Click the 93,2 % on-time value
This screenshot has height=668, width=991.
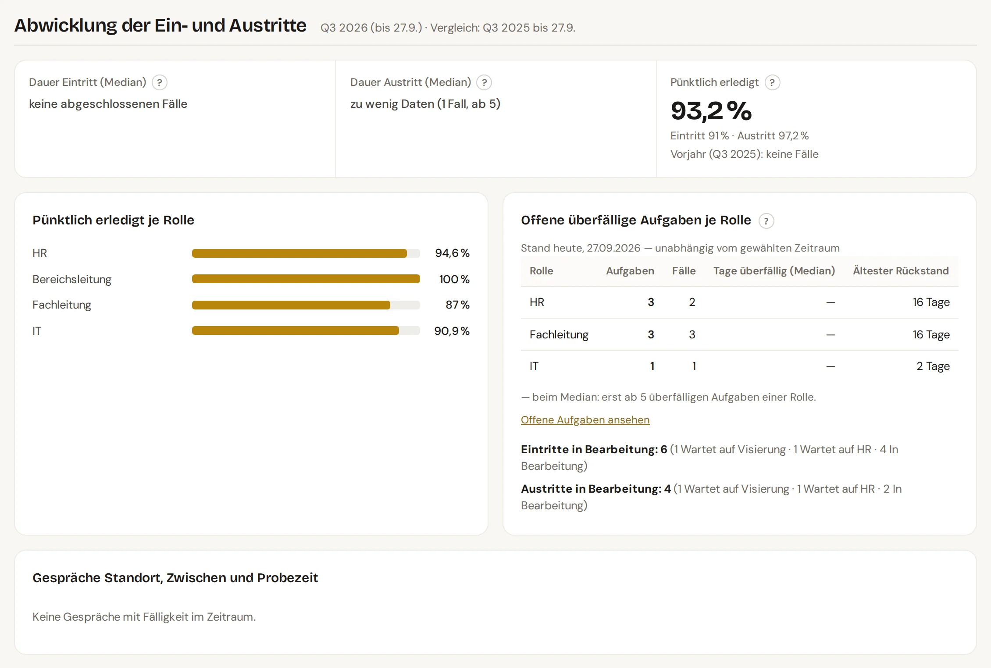[x=711, y=111]
